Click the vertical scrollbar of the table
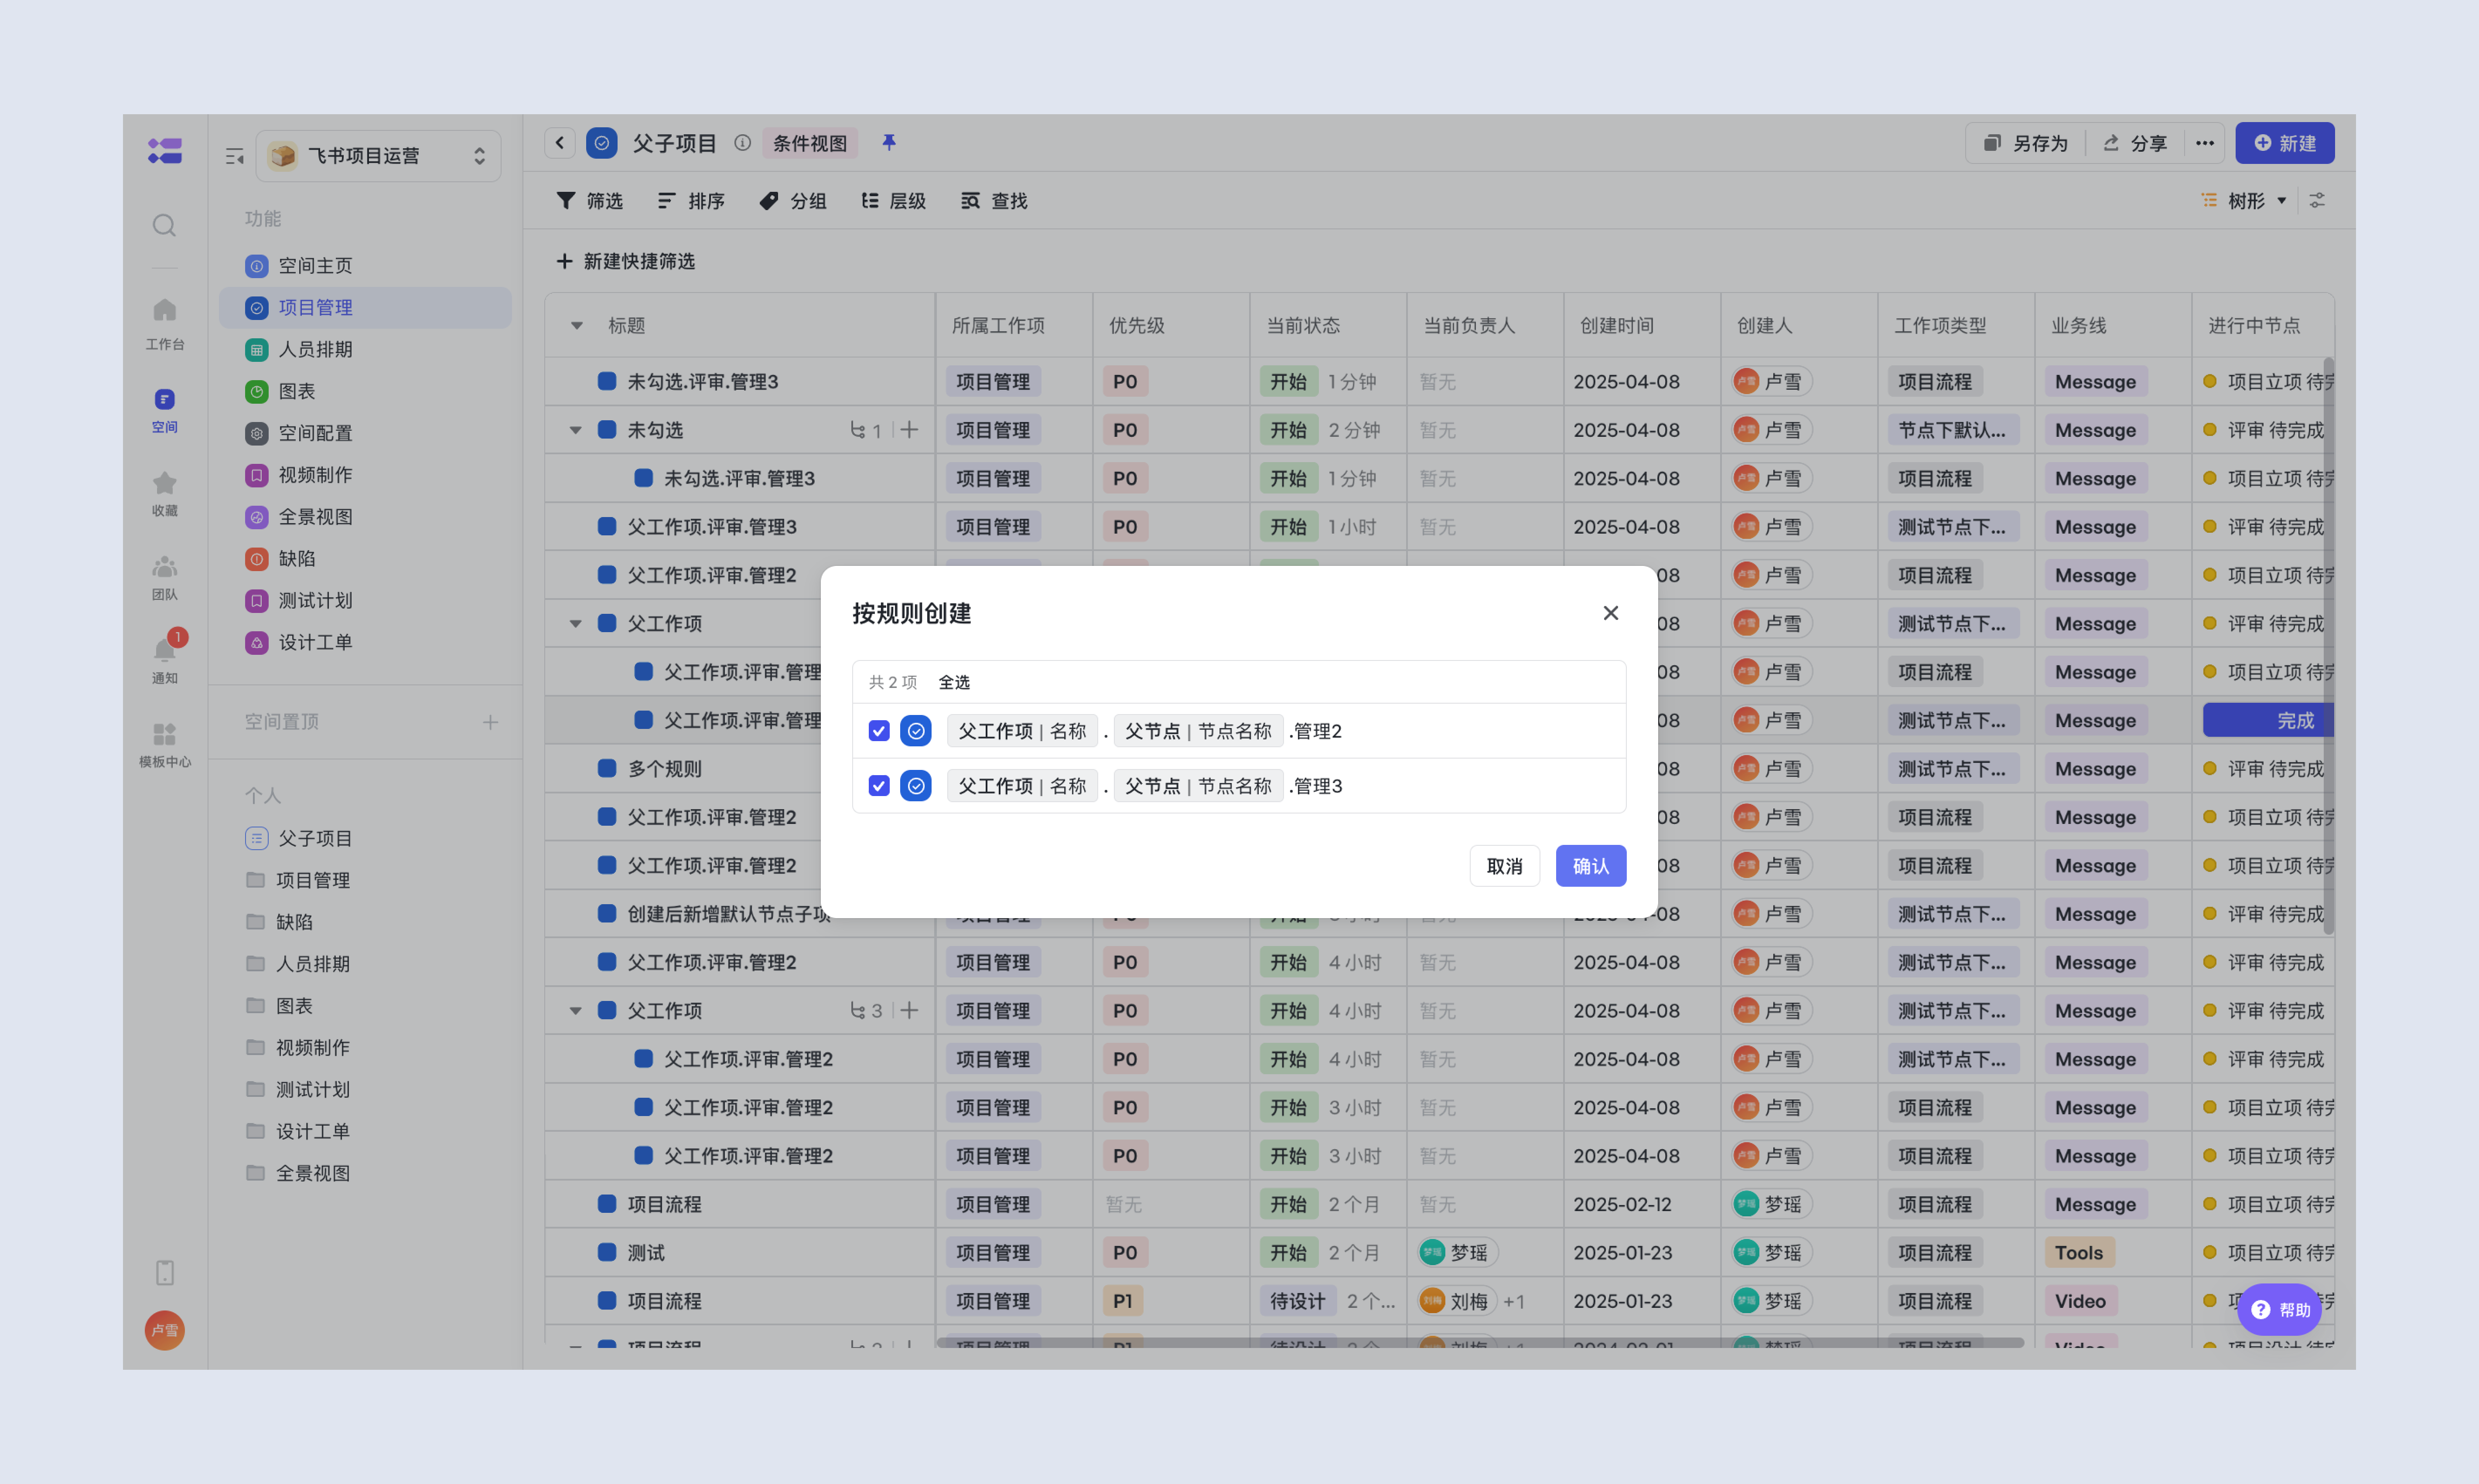This screenshot has width=2479, height=1484. click(x=2328, y=646)
